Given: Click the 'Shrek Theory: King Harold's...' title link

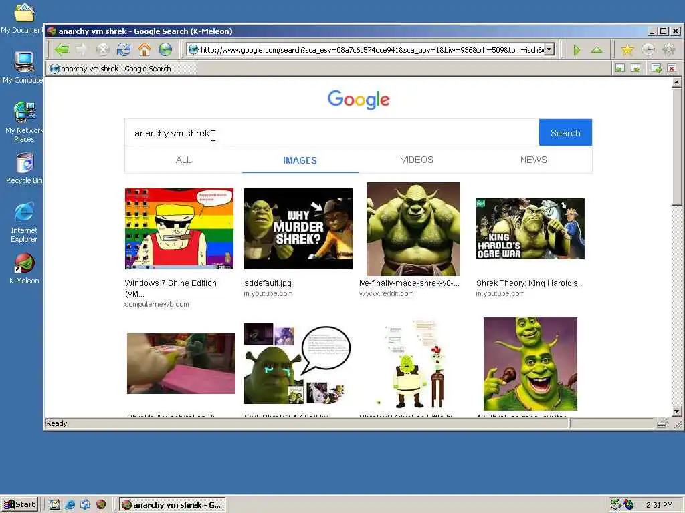Looking at the screenshot, I should coord(530,283).
